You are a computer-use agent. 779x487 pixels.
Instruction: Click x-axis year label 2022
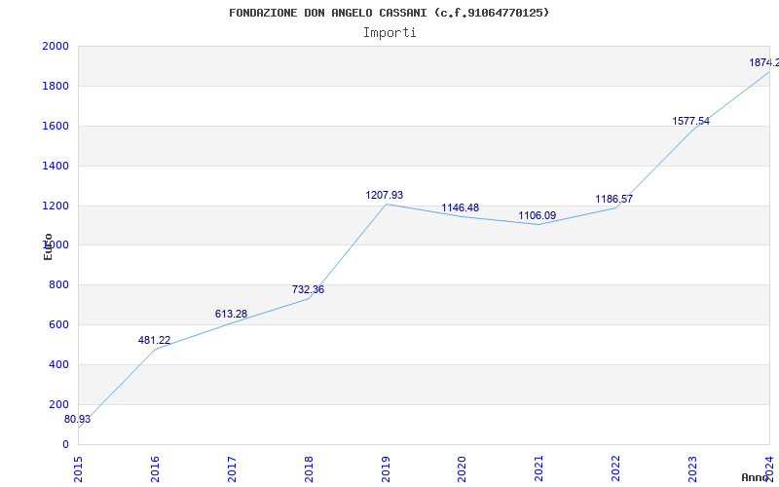(x=616, y=468)
